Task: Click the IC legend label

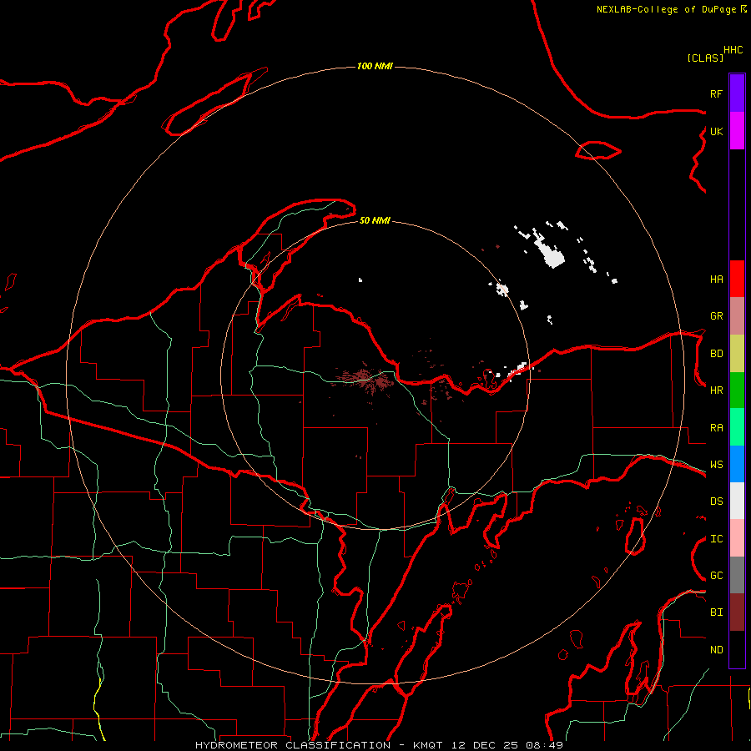Action: point(717,539)
